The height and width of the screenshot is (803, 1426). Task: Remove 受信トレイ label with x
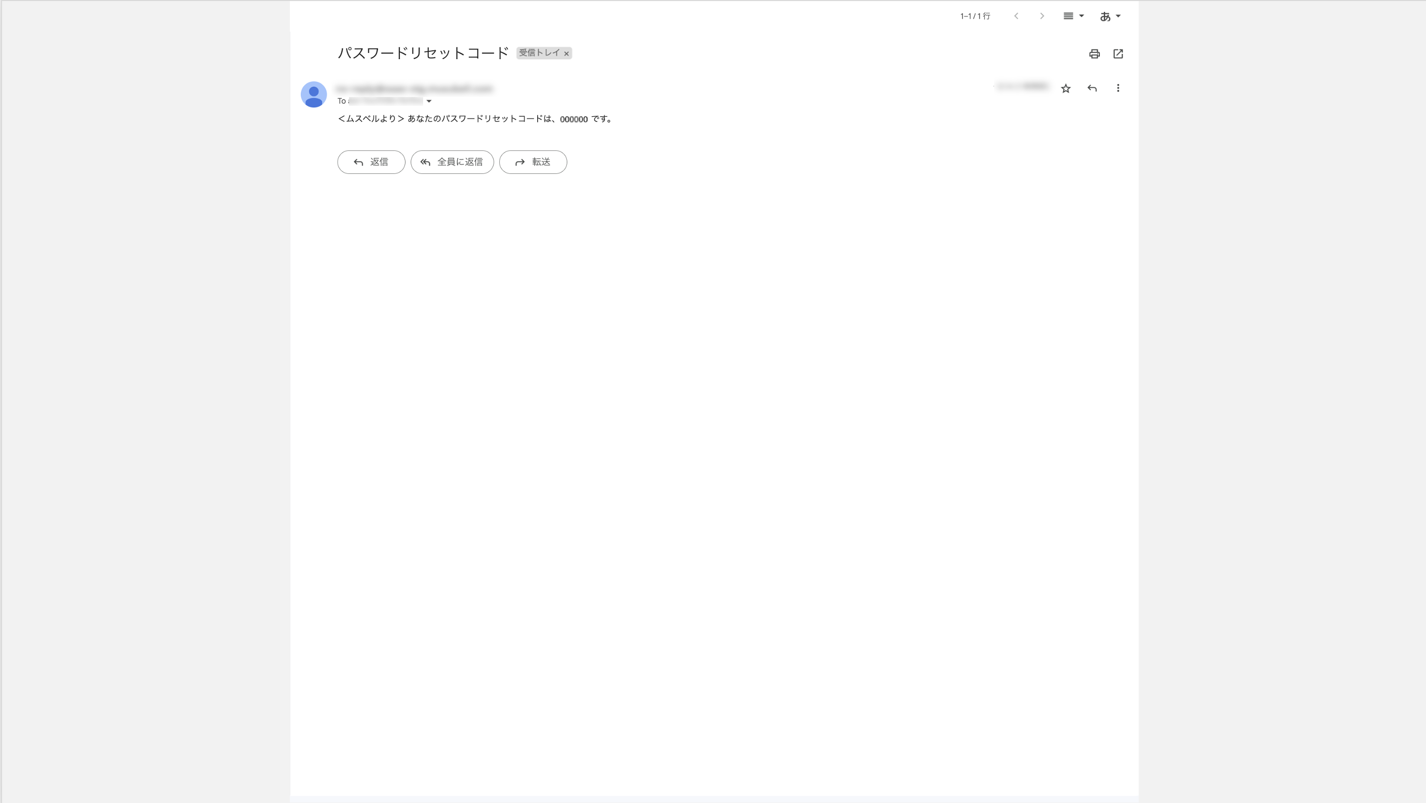566,54
